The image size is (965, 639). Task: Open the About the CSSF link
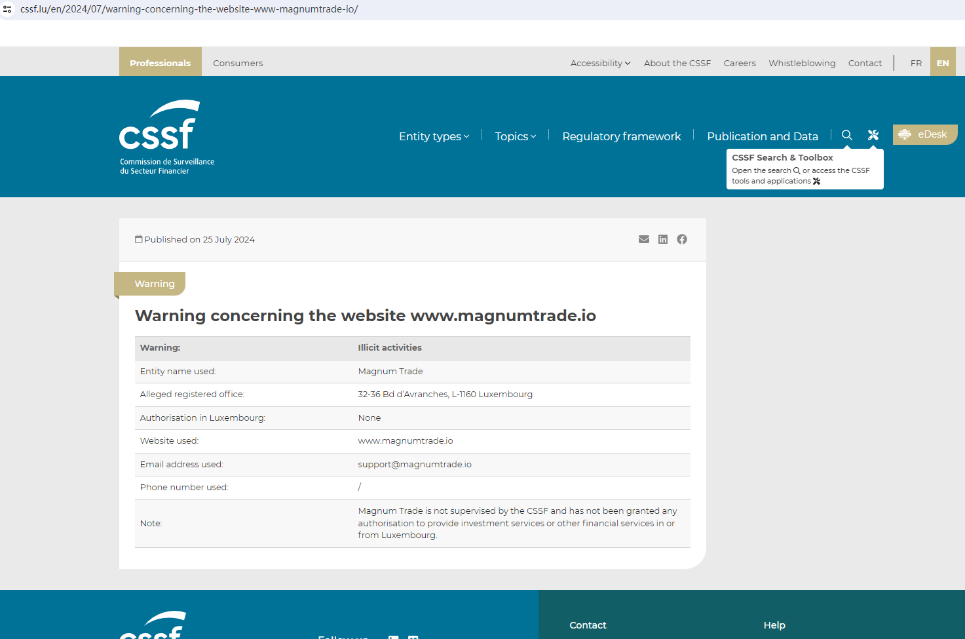pyautogui.click(x=677, y=63)
